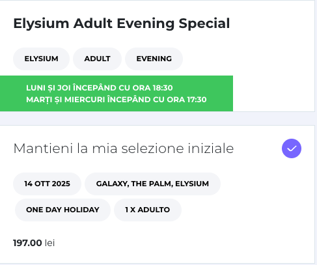Click the Mantieni la mia selezione iniziale heading
Viewport: 317px width, 265px height.
coord(124,148)
